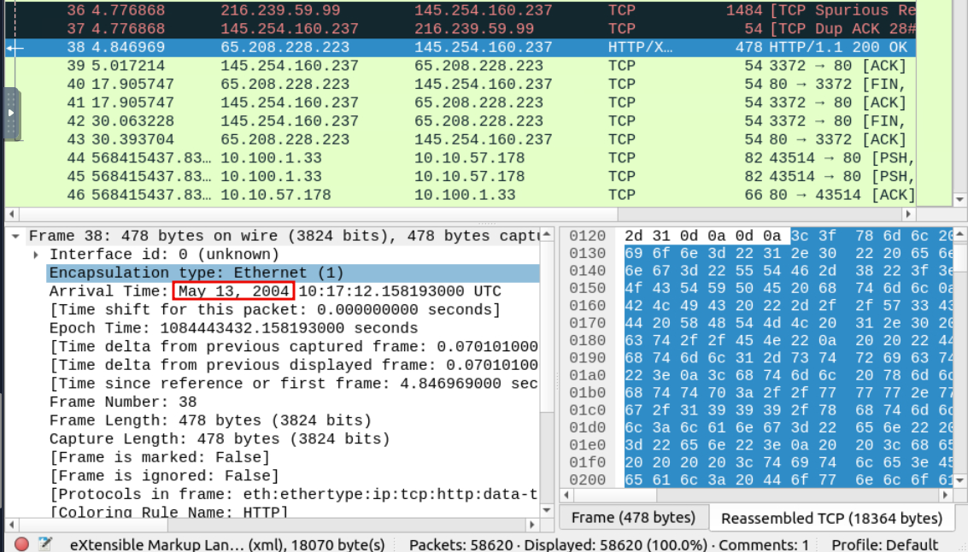The height and width of the screenshot is (552, 968).
Task: Click the side panel handle arrow
Action: pyautogui.click(x=11, y=112)
